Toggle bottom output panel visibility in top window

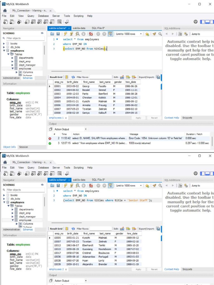(x=207, y=22)
